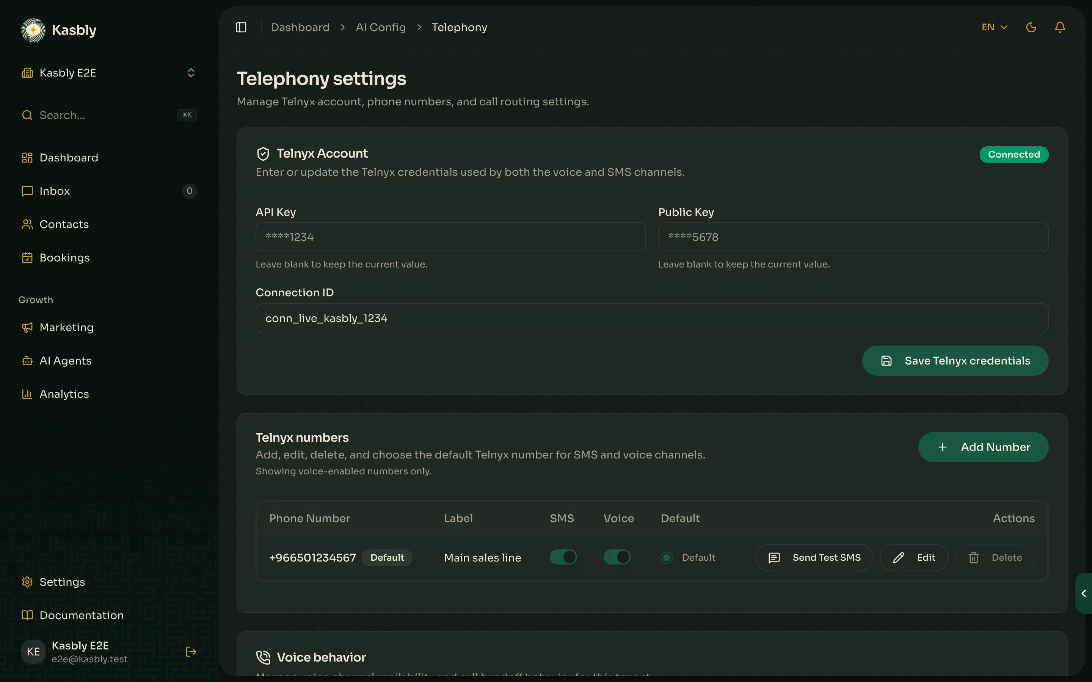Toggle Voice switch for +966501234567
The image size is (1092, 682).
(x=617, y=557)
